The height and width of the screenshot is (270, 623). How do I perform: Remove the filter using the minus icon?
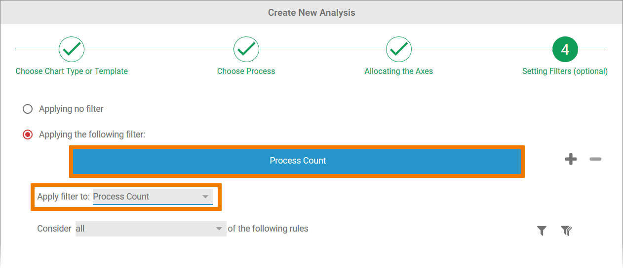595,159
